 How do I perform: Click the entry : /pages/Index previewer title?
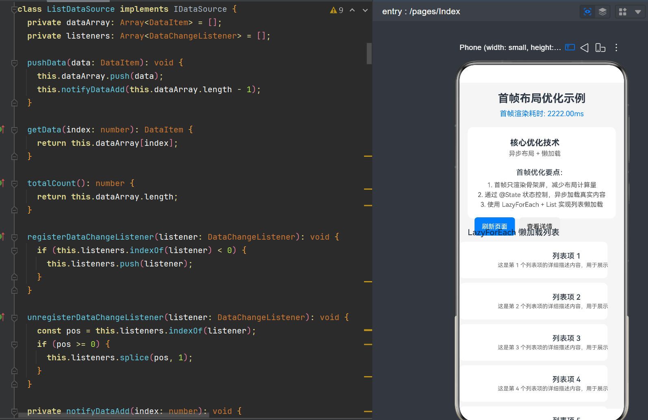(x=421, y=11)
